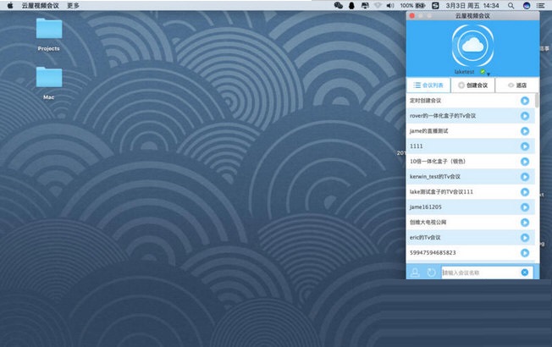
Task: Open WeChat icon in the menu bar
Action: 339,5
